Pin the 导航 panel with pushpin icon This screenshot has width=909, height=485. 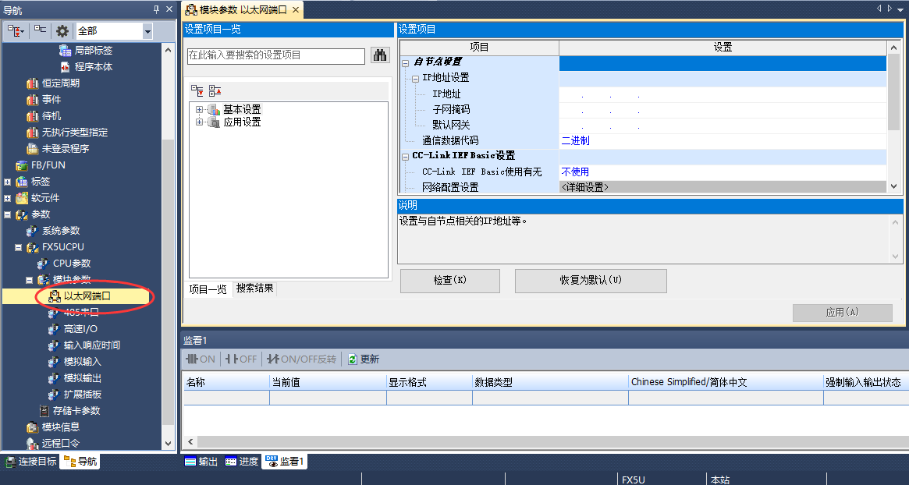[156, 9]
